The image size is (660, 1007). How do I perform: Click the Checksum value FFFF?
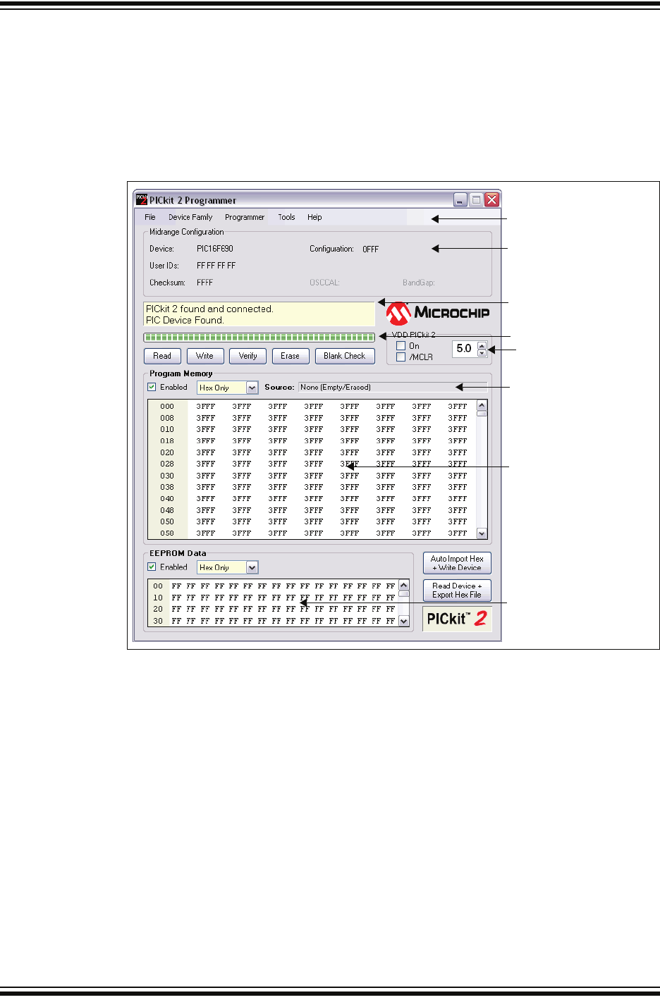pyautogui.click(x=205, y=283)
